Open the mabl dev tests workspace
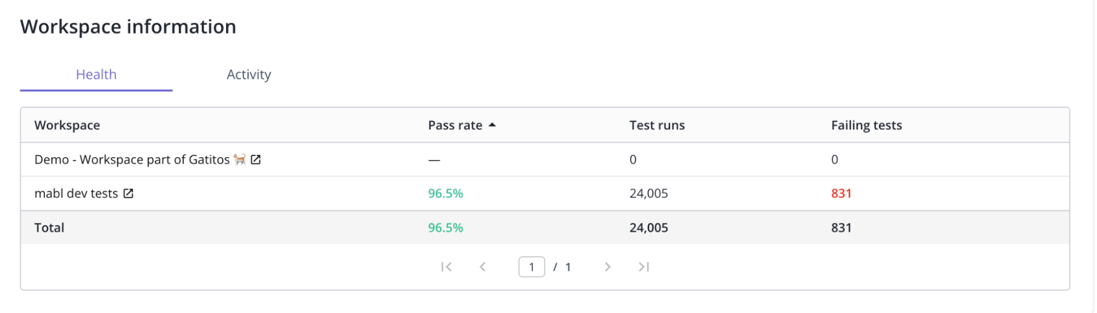Screen dimensions: 1097x313 [76, 194]
